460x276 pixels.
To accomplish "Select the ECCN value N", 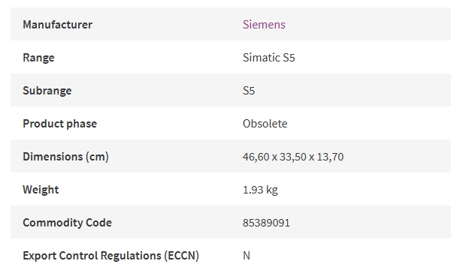I will pyautogui.click(x=247, y=256).
